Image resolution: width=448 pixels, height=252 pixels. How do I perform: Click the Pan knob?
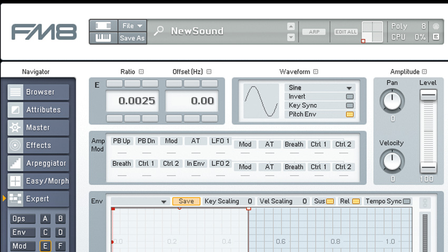click(x=392, y=101)
